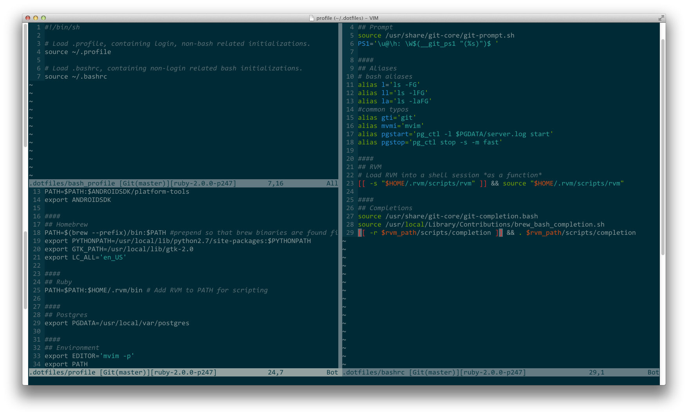Click the 'export GTK_PATH' line
Image resolution: width=688 pixels, height=416 pixels.
(119, 249)
